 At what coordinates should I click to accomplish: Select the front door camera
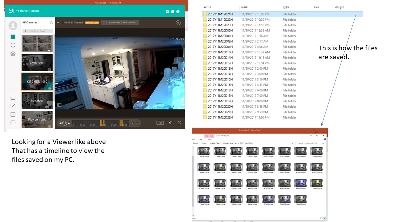click(37, 101)
